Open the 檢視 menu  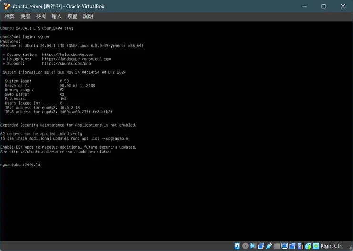pos(41,16)
